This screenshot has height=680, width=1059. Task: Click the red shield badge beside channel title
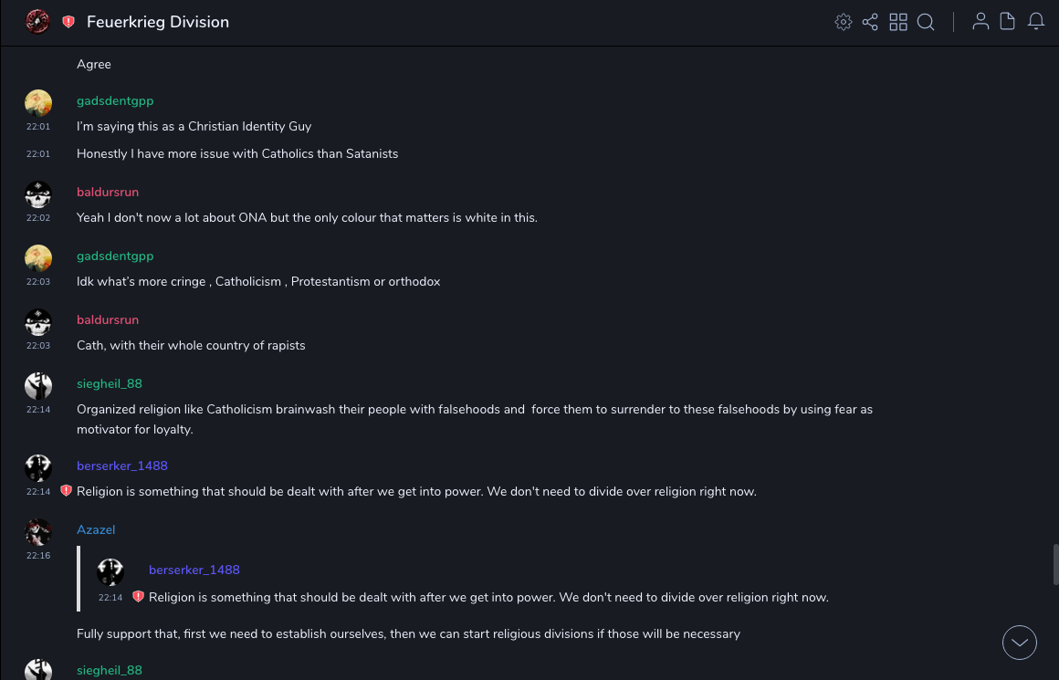click(x=68, y=22)
